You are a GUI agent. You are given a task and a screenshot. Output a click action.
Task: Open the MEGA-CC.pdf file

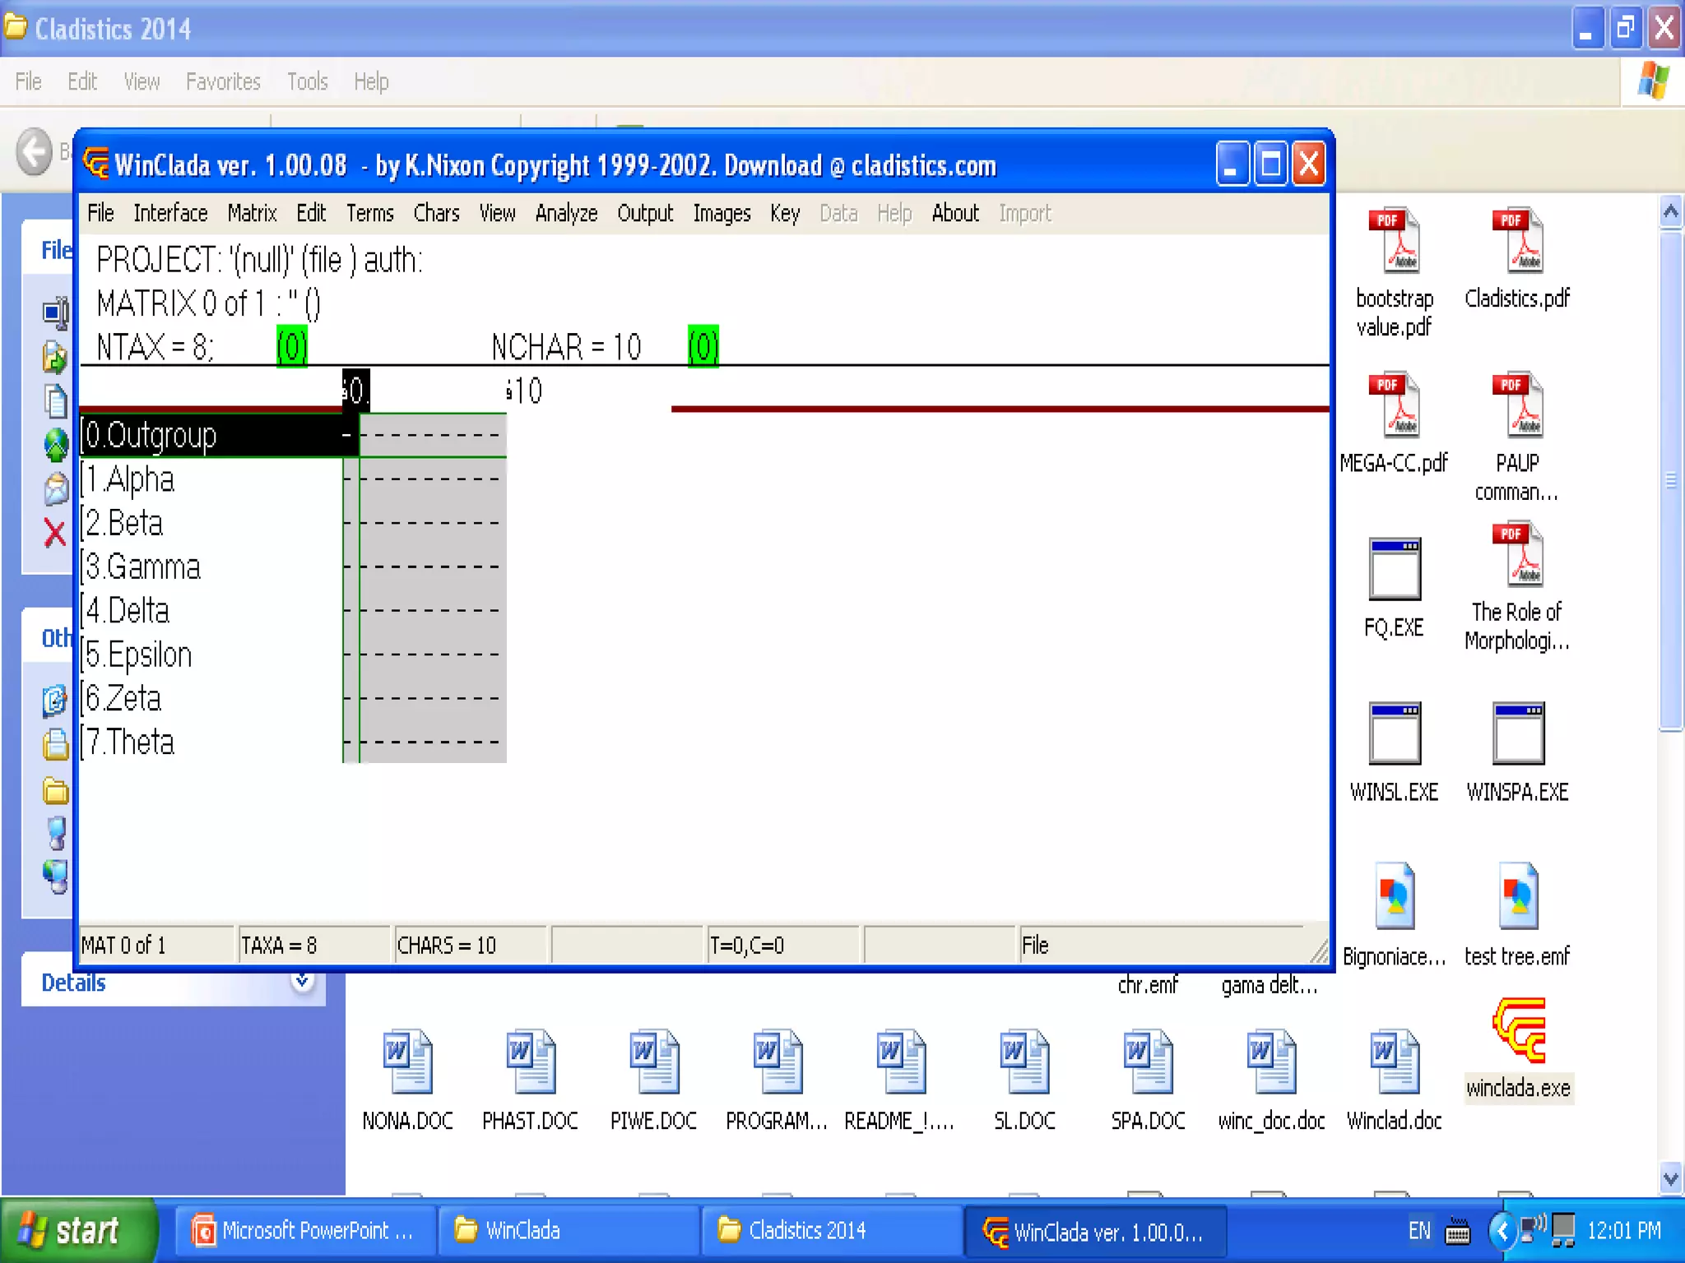(1394, 405)
